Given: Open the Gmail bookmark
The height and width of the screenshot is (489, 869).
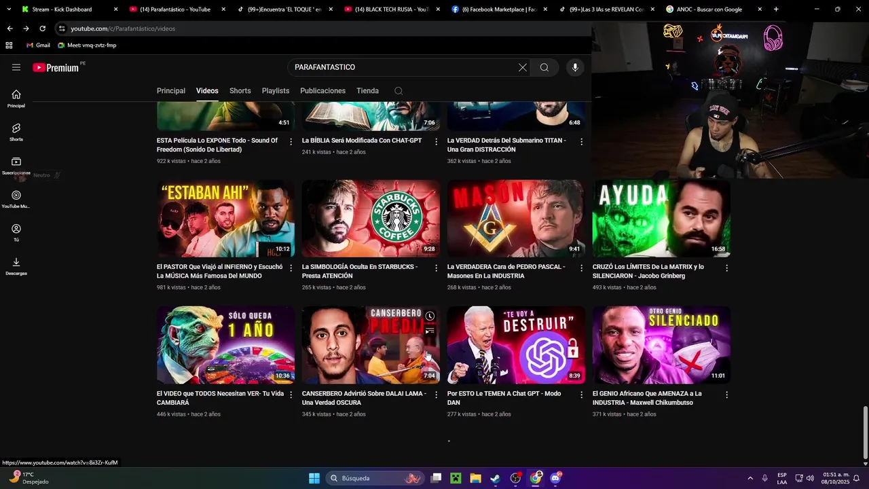Looking at the screenshot, I should (x=38, y=46).
